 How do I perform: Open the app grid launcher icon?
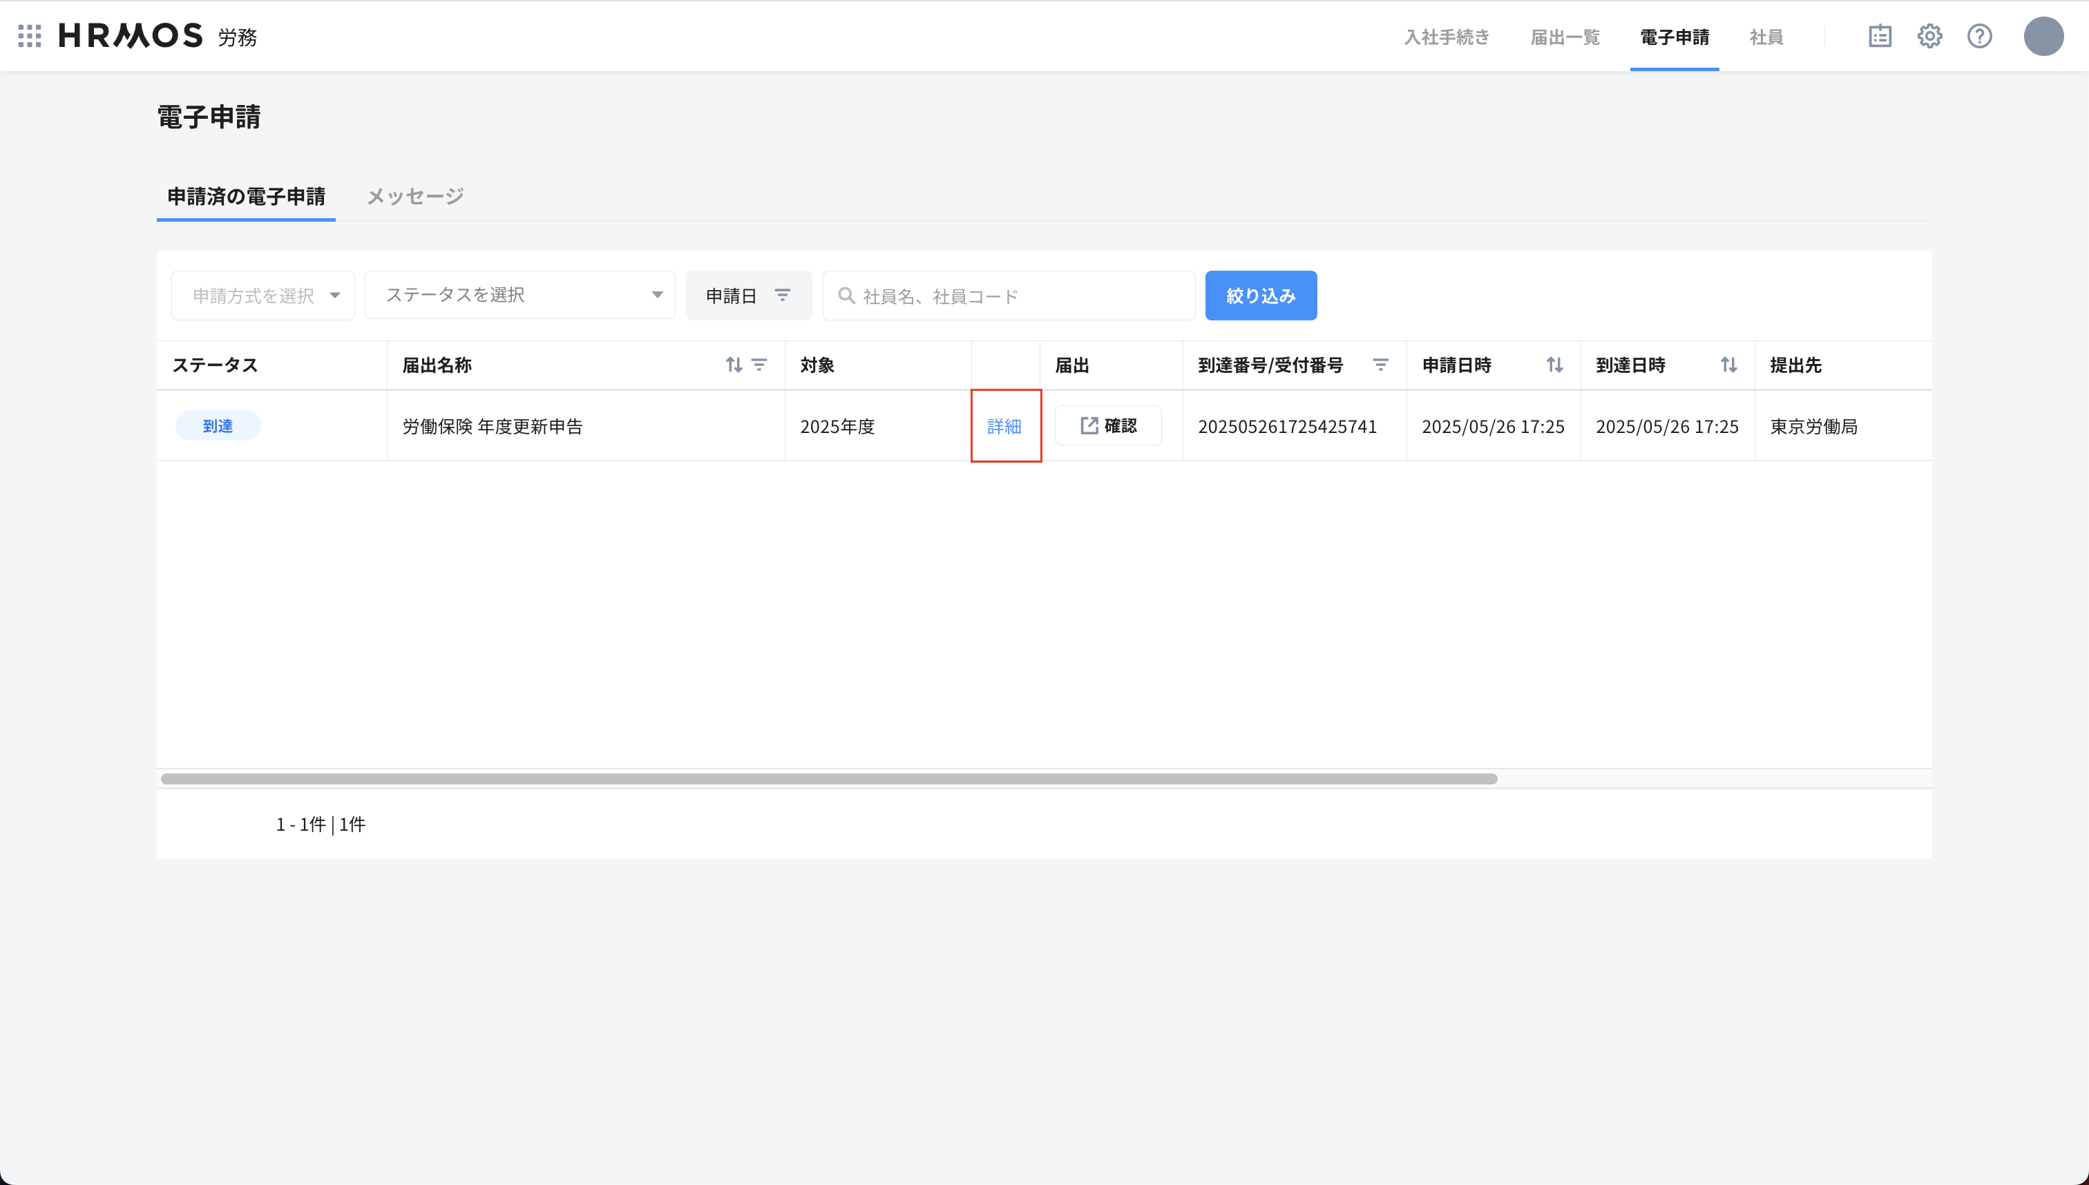point(29,36)
